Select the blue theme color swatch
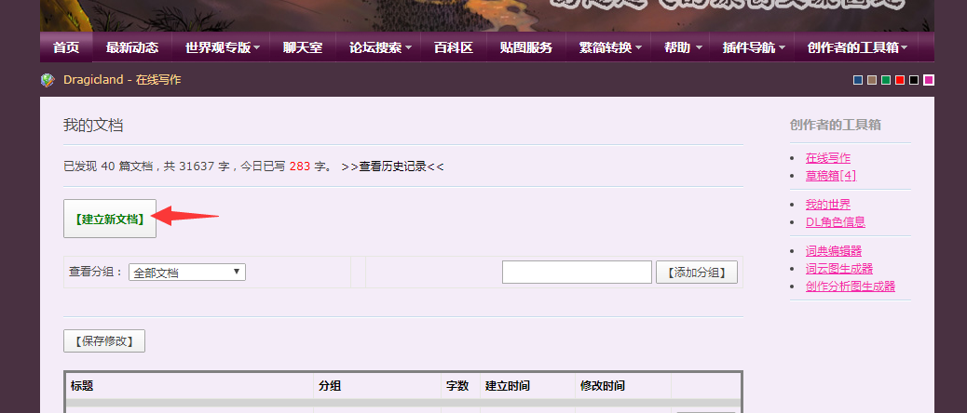Viewport: 967px width, 413px height. [x=858, y=80]
